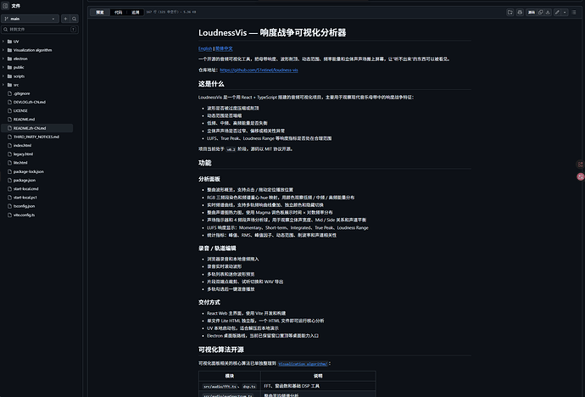Focus the find file input field
Image resolution: width=585 pixels, height=397 pixels.
click(x=40, y=29)
